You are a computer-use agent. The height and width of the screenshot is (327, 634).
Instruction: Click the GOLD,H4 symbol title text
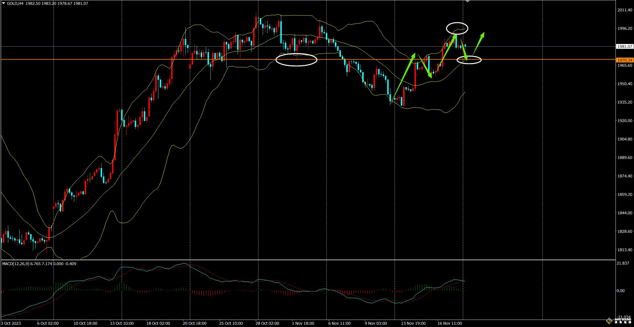click(x=15, y=3)
